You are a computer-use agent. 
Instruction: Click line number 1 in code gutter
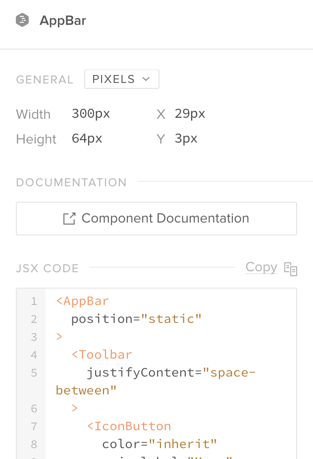(34, 301)
